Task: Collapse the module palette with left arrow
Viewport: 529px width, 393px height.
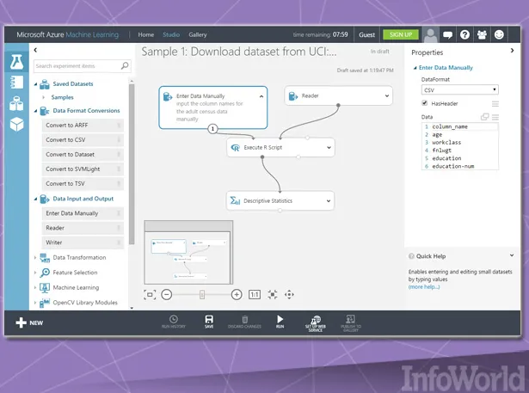Action: click(x=35, y=50)
